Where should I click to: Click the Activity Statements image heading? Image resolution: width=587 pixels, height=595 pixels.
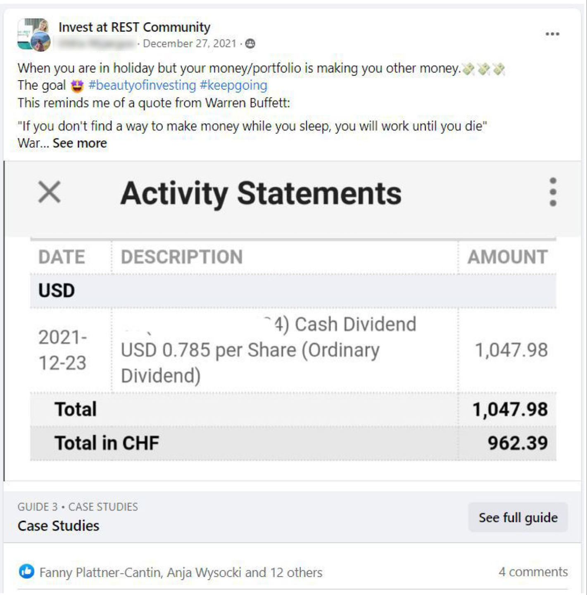coord(261,193)
